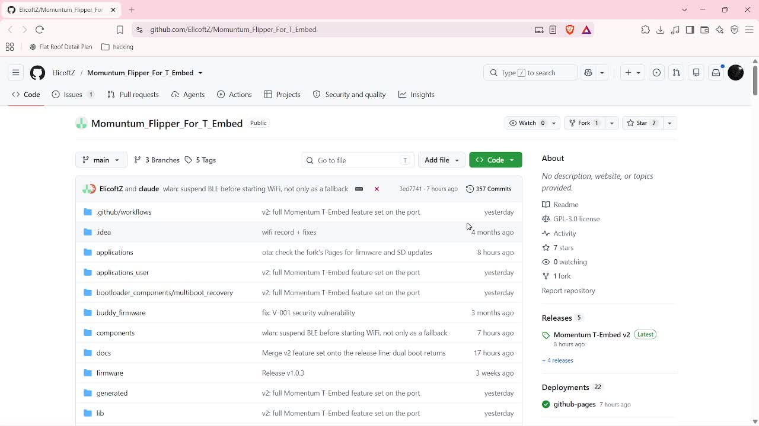Image resolution: width=759 pixels, height=426 pixels.
Task: Open the Copilot chat icon
Action: tap(588, 73)
